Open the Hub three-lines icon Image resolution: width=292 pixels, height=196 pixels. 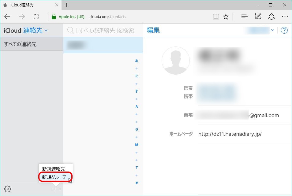244,17
